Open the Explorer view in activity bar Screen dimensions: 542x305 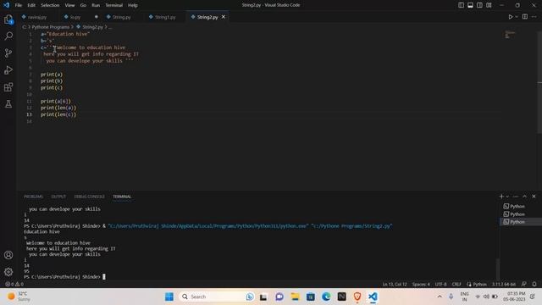8,19
